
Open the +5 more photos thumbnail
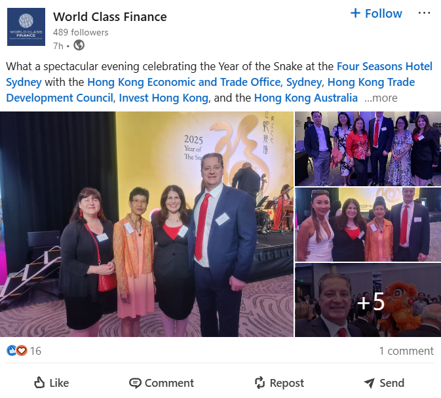coord(368,300)
